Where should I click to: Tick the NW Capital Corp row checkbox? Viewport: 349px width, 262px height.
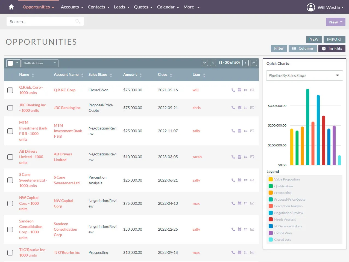click(x=10, y=203)
